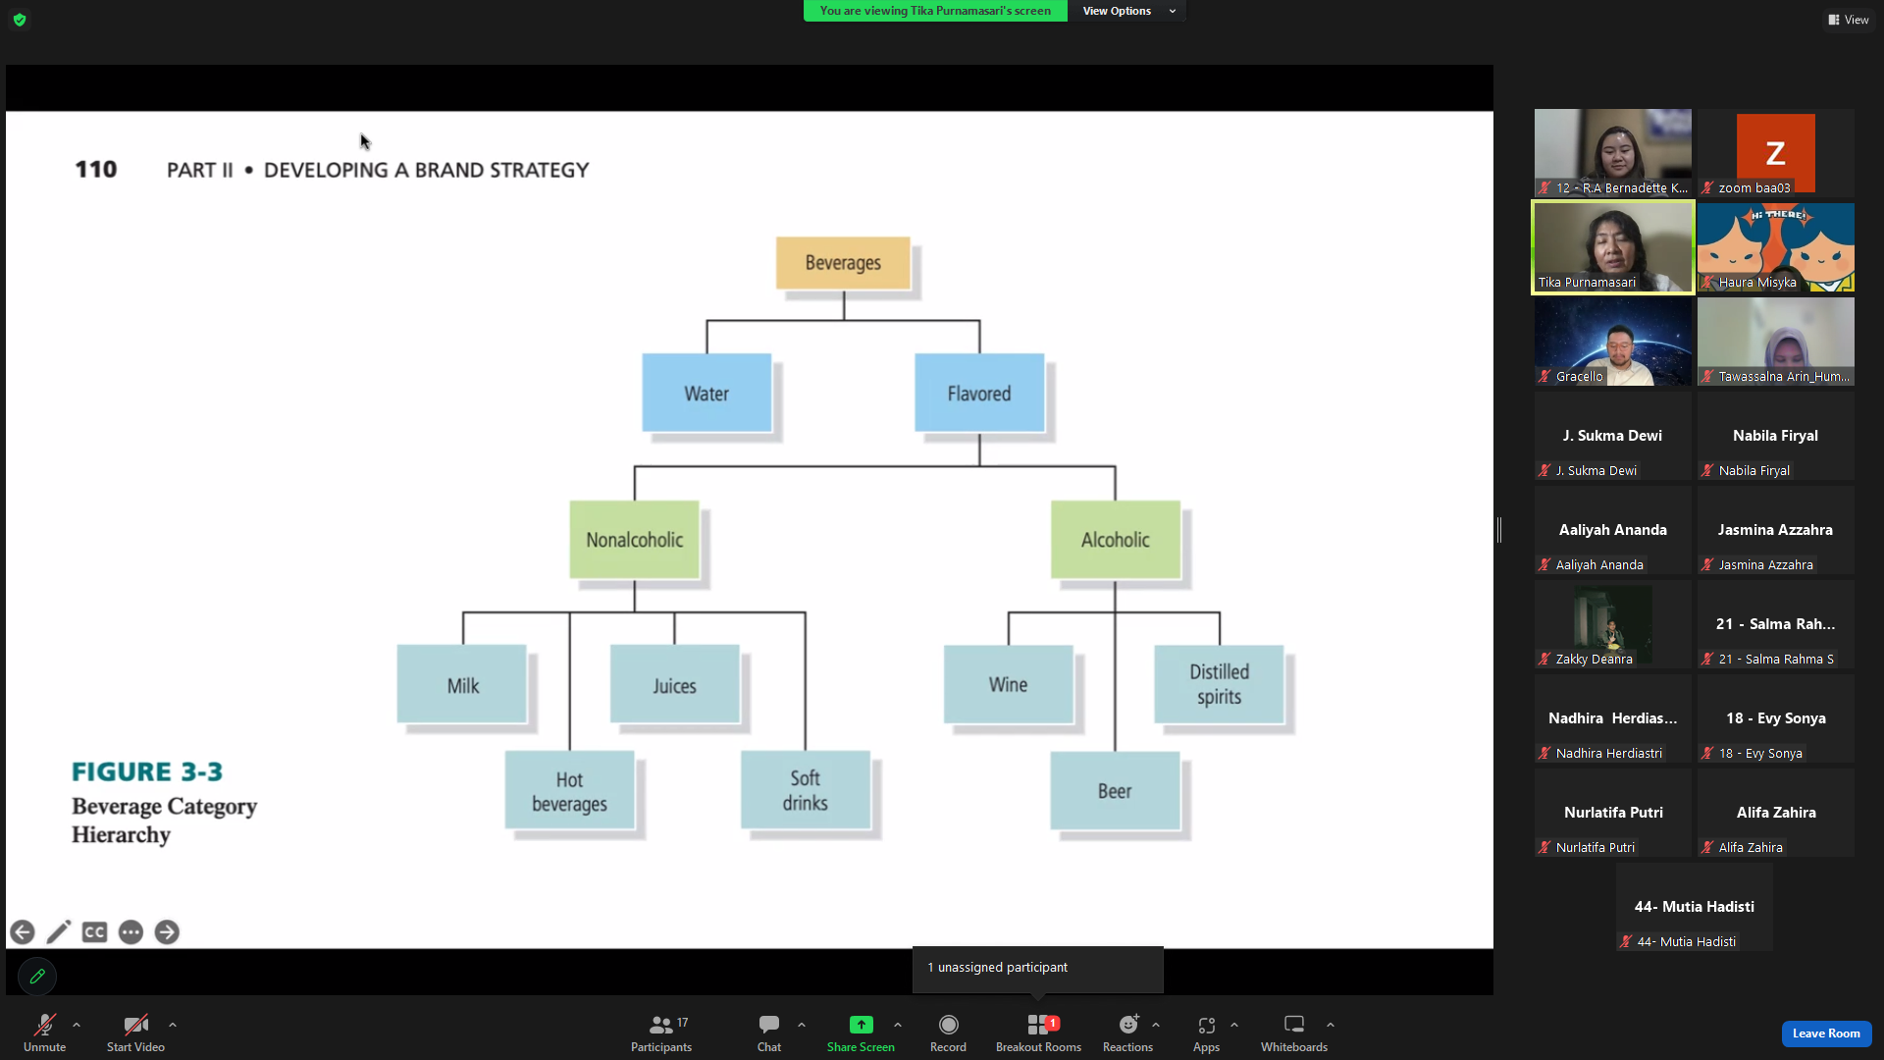This screenshot has width=1884, height=1060.
Task: Expand Apps options caret
Action: coord(1234,1025)
